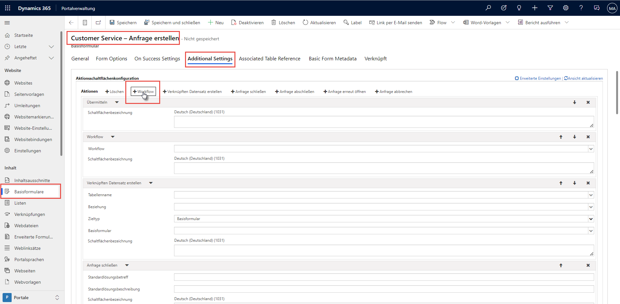Switch to the General tab
This screenshot has height=304, width=620.
pyautogui.click(x=80, y=59)
